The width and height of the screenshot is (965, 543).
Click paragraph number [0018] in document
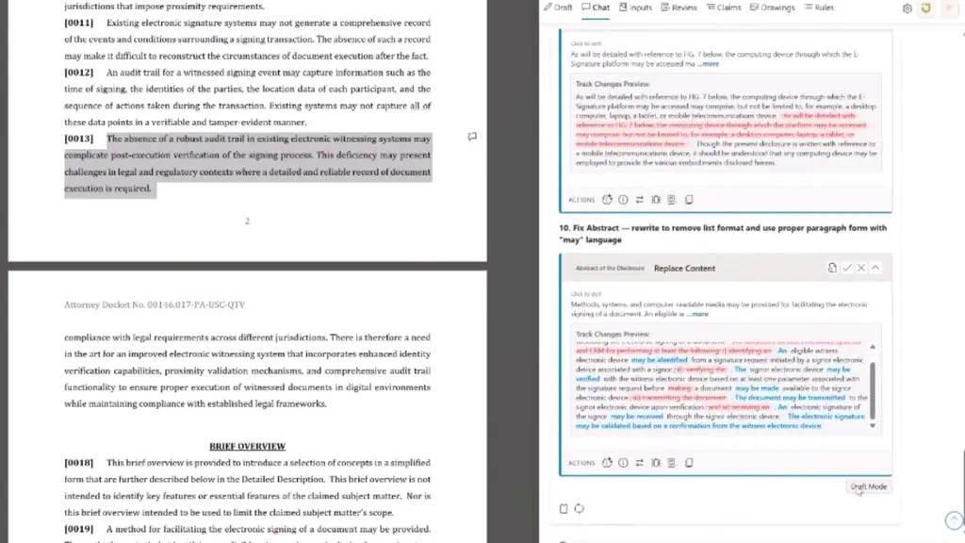79,462
